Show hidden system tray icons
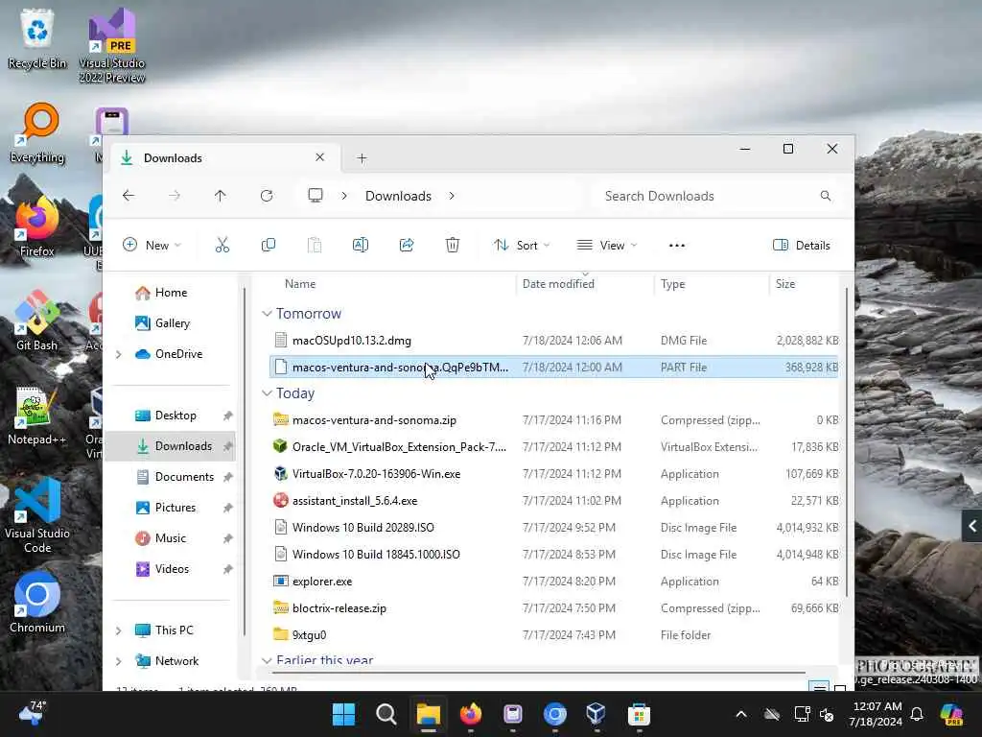Screen dimensions: 982x737 tap(741, 714)
